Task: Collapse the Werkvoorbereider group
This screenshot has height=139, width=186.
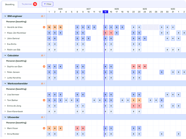Action: [5, 83]
